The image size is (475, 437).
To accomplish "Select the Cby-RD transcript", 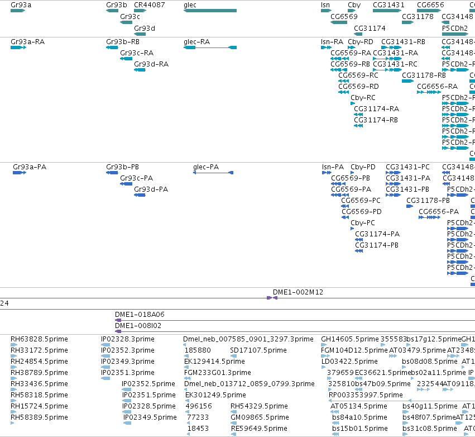I will [352, 47].
